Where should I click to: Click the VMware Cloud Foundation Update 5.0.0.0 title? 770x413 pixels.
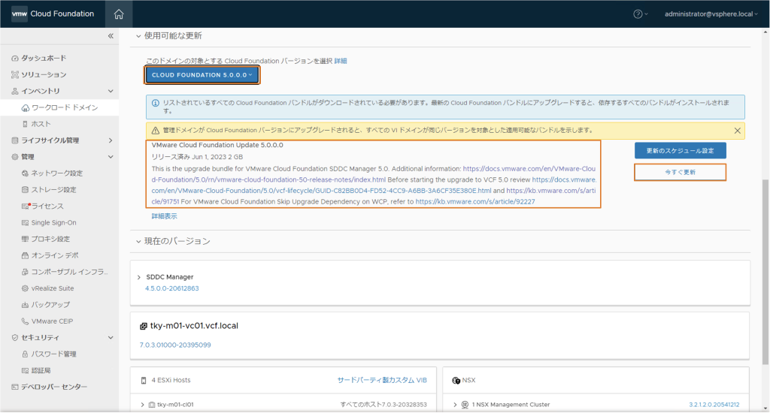tap(217, 145)
